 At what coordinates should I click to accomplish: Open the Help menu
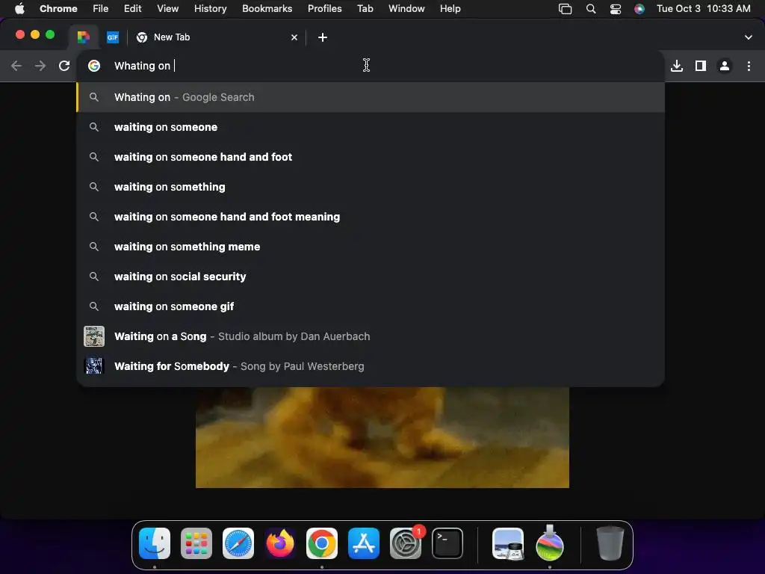click(450, 8)
